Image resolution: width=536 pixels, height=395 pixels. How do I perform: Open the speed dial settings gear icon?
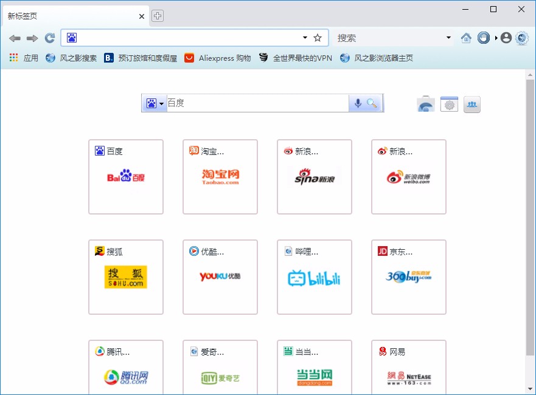[x=449, y=103]
